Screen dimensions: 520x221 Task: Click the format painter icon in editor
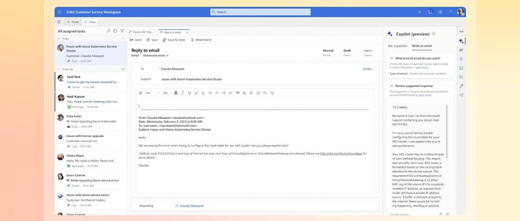point(141,93)
